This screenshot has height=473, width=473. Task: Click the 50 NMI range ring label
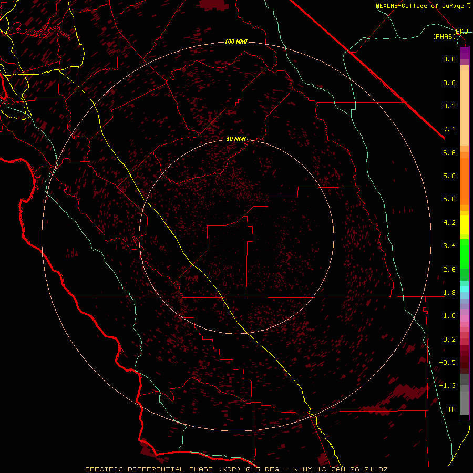[x=236, y=139]
